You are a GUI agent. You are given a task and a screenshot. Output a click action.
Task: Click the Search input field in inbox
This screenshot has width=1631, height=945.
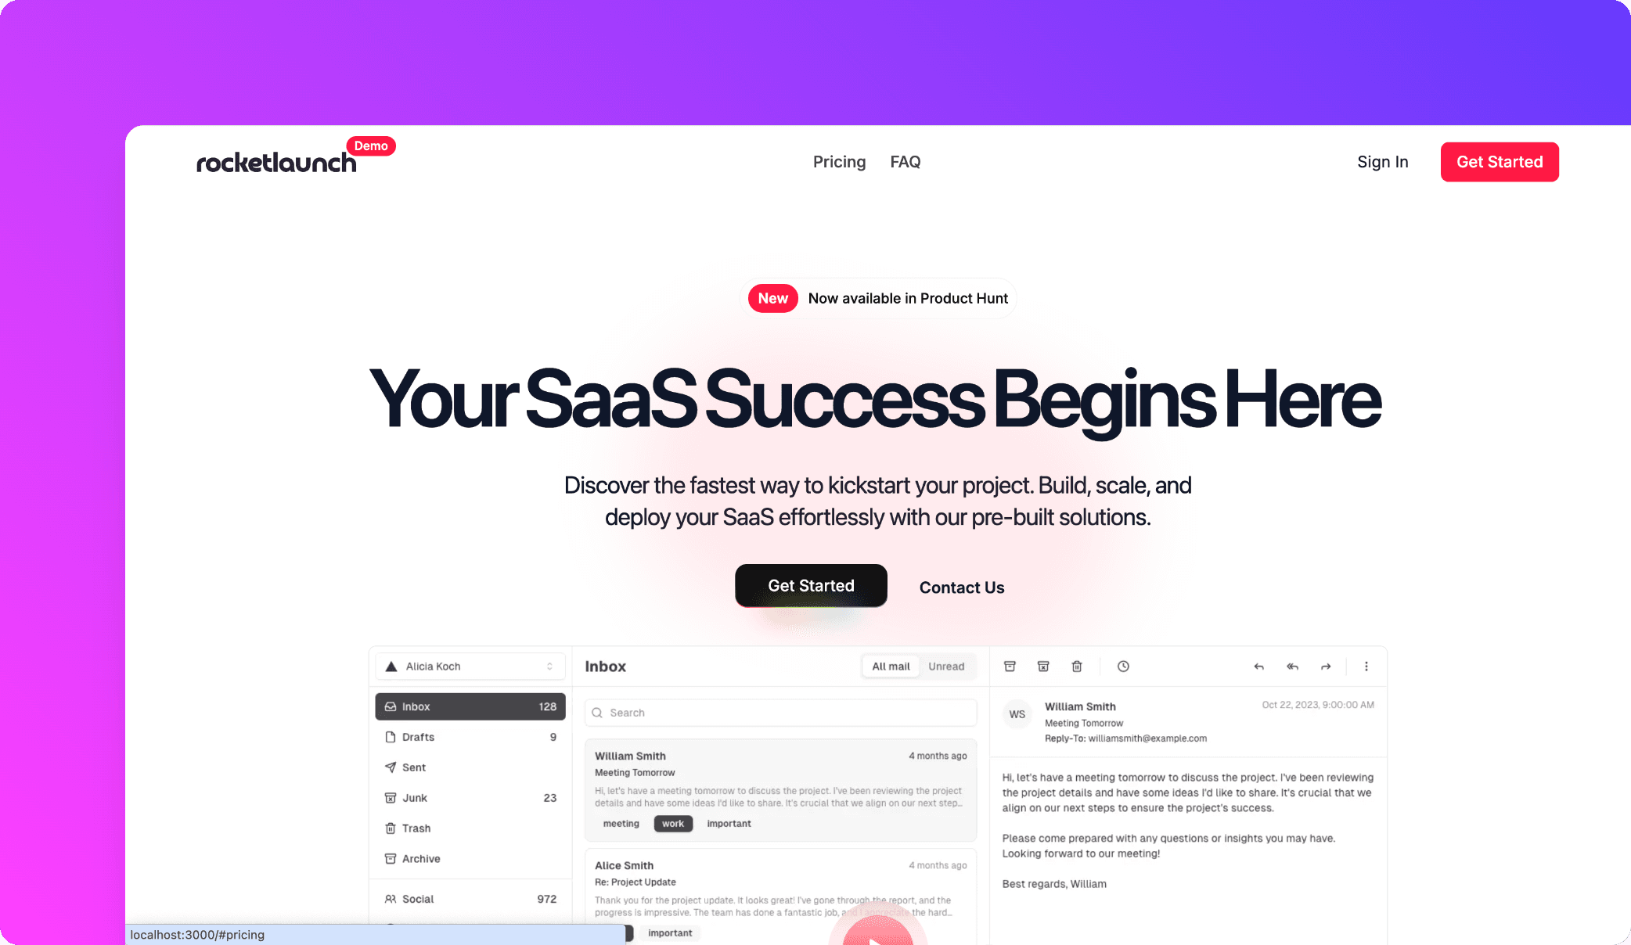[779, 712]
